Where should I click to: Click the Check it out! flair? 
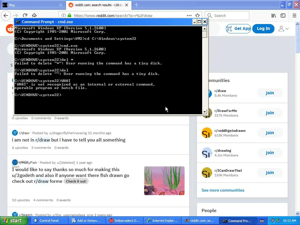point(76,181)
